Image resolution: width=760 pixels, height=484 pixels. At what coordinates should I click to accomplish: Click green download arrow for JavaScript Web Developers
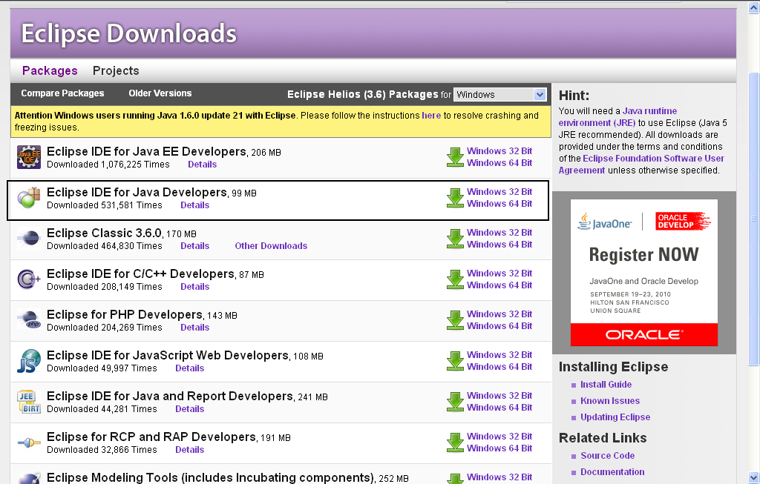pyautogui.click(x=455, y=361)
